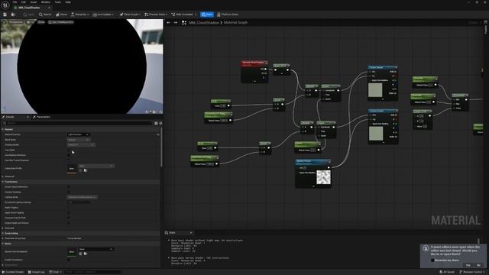Screen dimensions: 489x275
Task: Open the Nanite override material dropdown
Action: point(96,249)
